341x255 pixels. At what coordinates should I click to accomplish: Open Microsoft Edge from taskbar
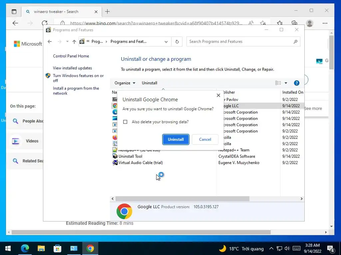(25, 248)
